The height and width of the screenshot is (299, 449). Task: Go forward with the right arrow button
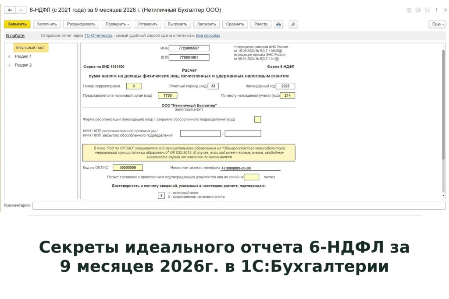point(21,10)
